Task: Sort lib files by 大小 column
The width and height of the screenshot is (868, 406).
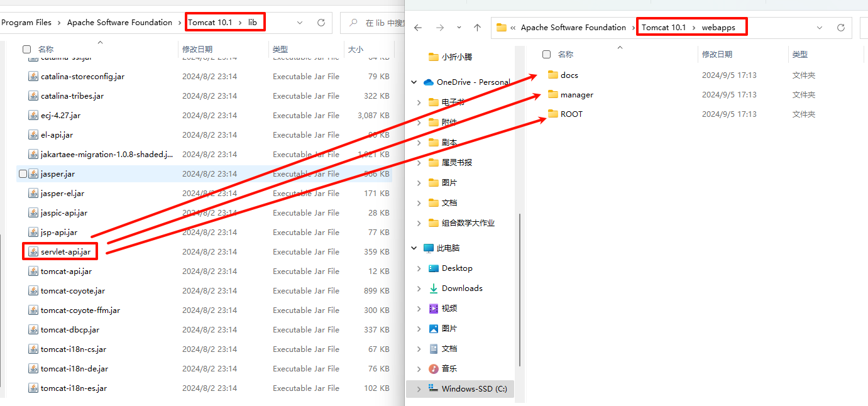Action: point(356,49)
